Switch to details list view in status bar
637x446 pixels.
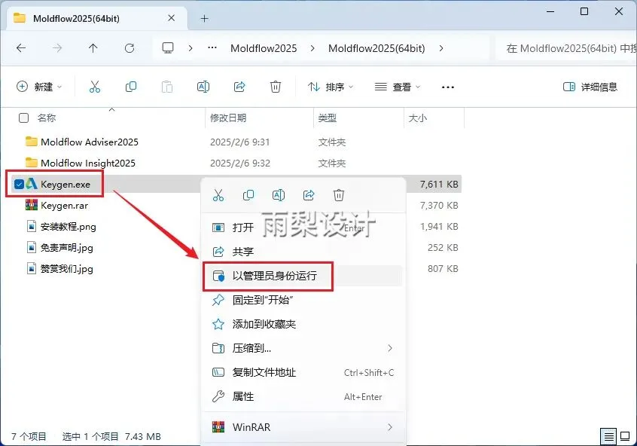click(x=608, y=437)
